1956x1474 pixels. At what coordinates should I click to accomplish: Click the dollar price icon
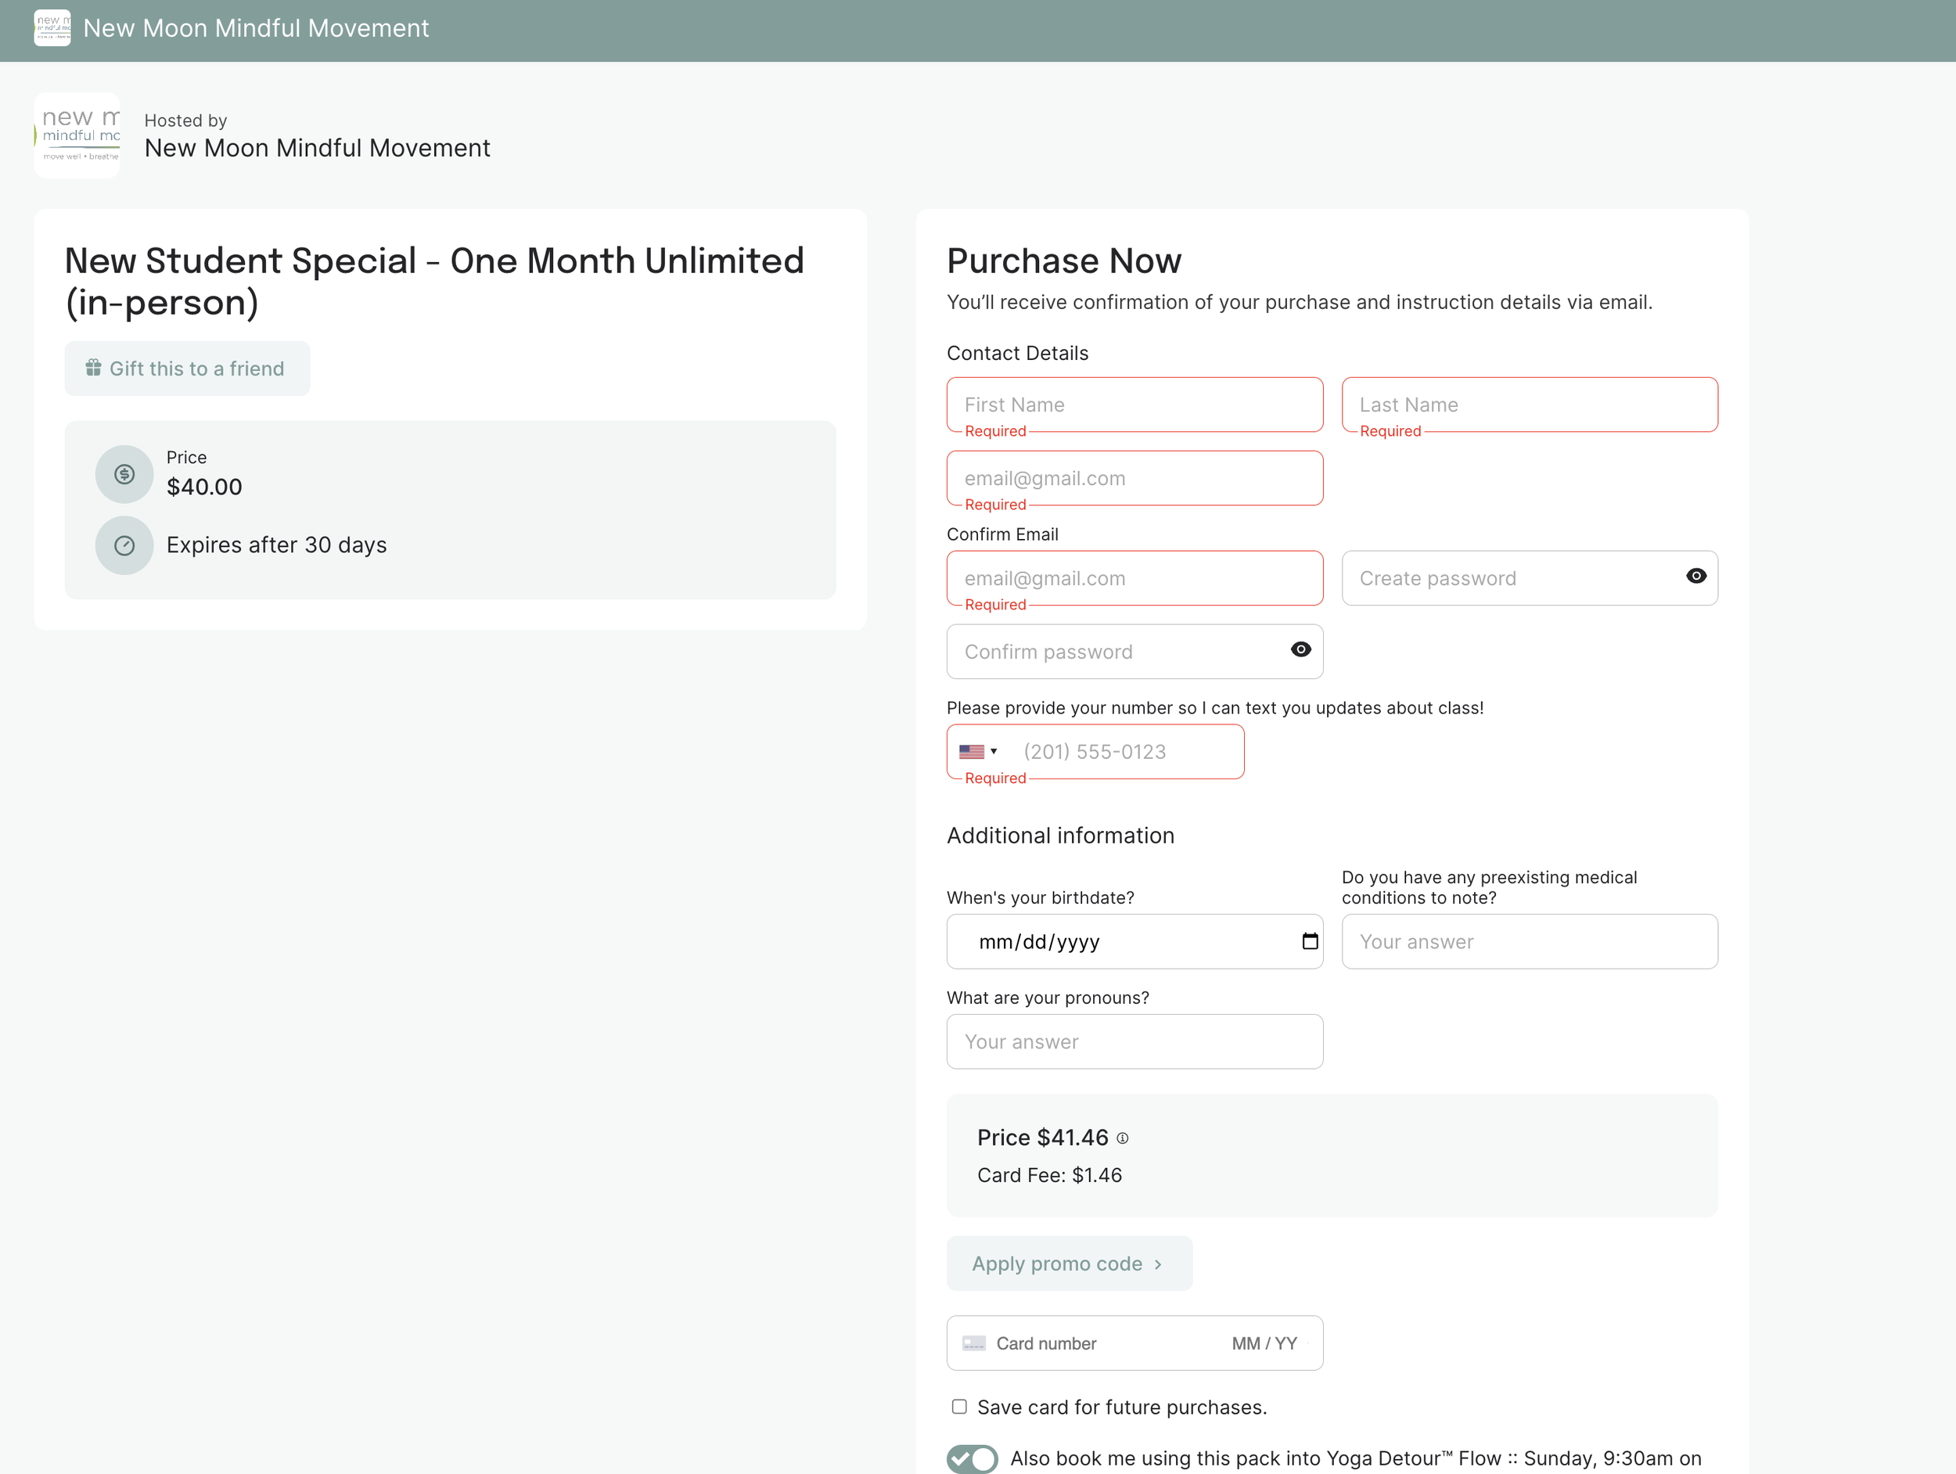point(124,474)
